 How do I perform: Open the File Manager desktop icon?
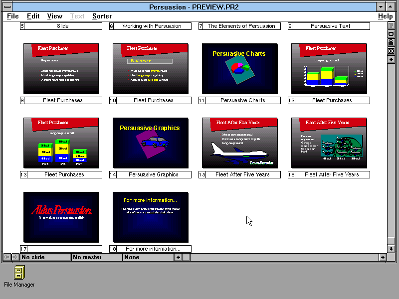[x=19, y=273]
